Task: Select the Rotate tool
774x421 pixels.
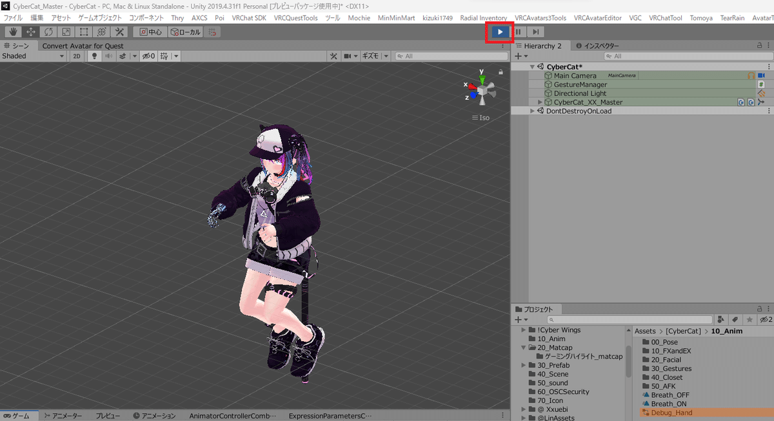Action: [48, 32]
